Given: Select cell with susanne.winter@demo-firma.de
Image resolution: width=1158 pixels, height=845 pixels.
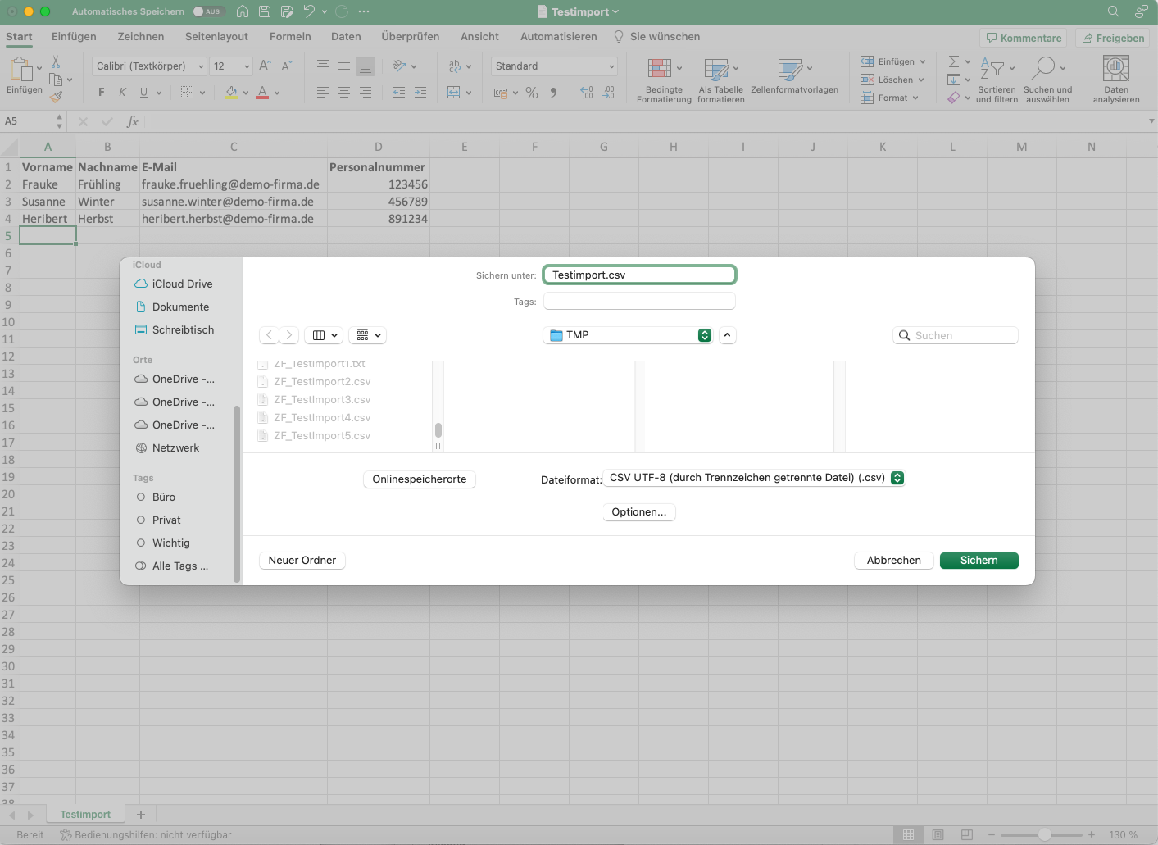Looking at the screenshot, I should [234, 202].
